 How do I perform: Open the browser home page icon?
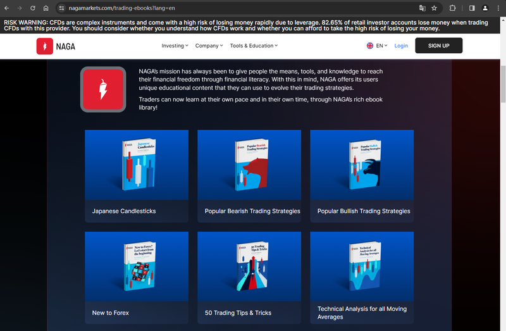coord(46,8)
